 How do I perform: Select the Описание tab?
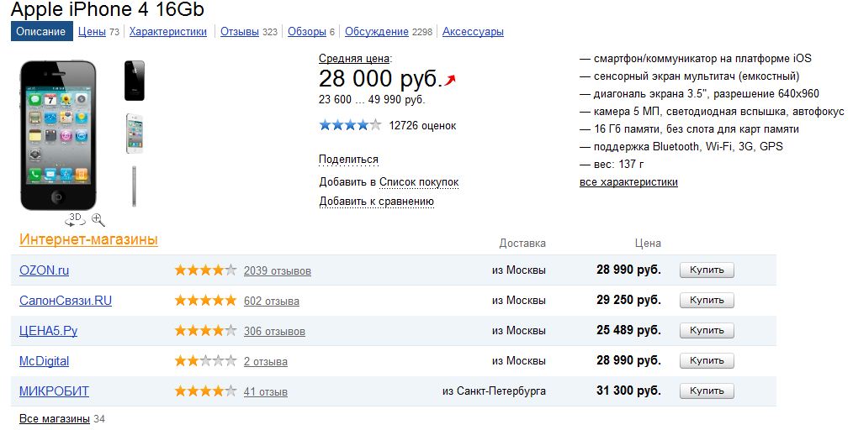[x=41, y=31]
